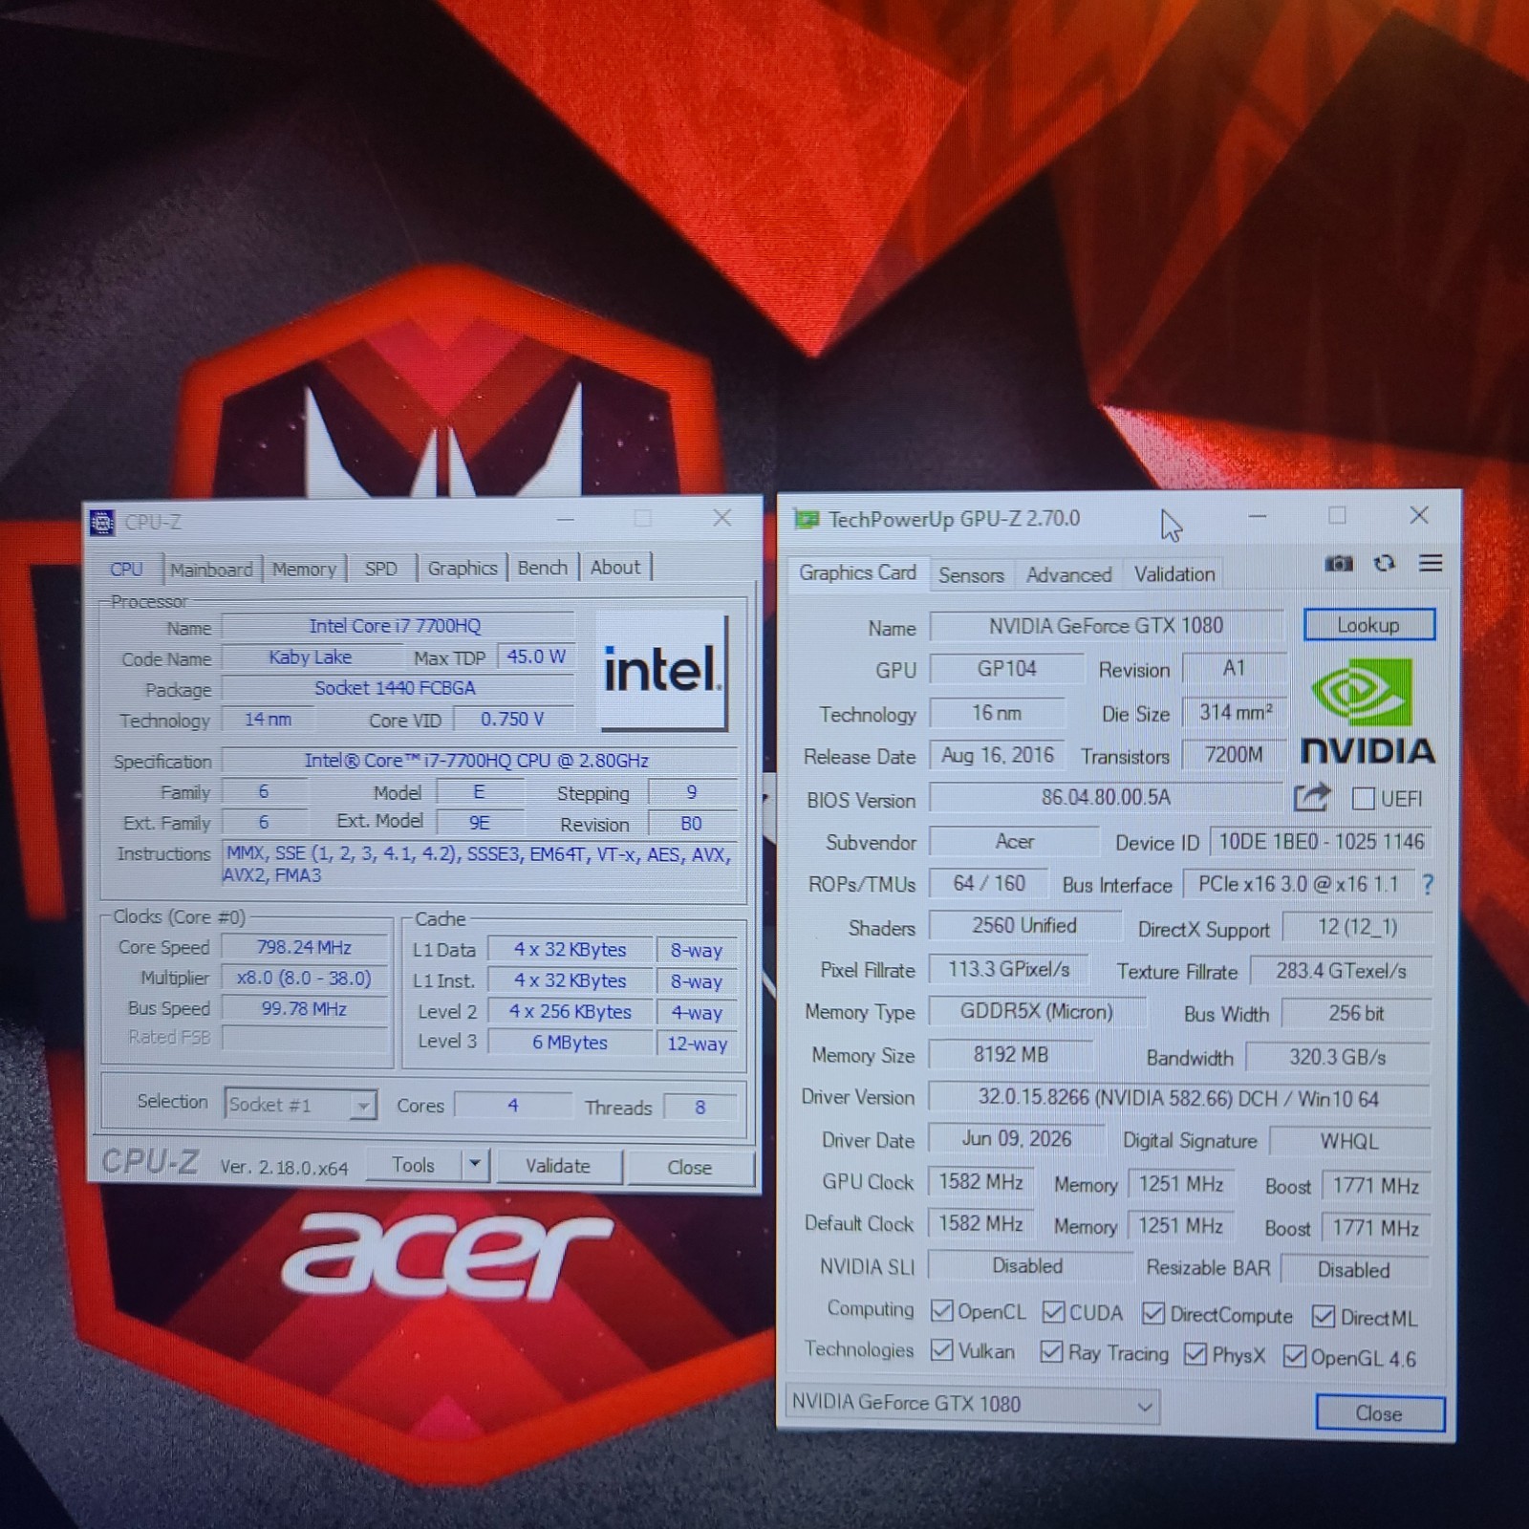Open the Bench tab

click(x=542, y=568)
